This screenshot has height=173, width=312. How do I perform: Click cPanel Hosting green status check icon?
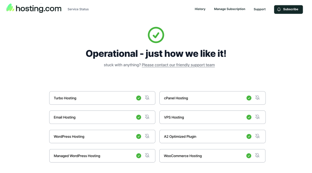click(x=249, y=98)
